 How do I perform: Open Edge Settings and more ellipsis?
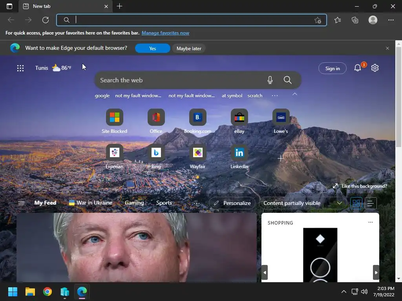click(391, 20)
